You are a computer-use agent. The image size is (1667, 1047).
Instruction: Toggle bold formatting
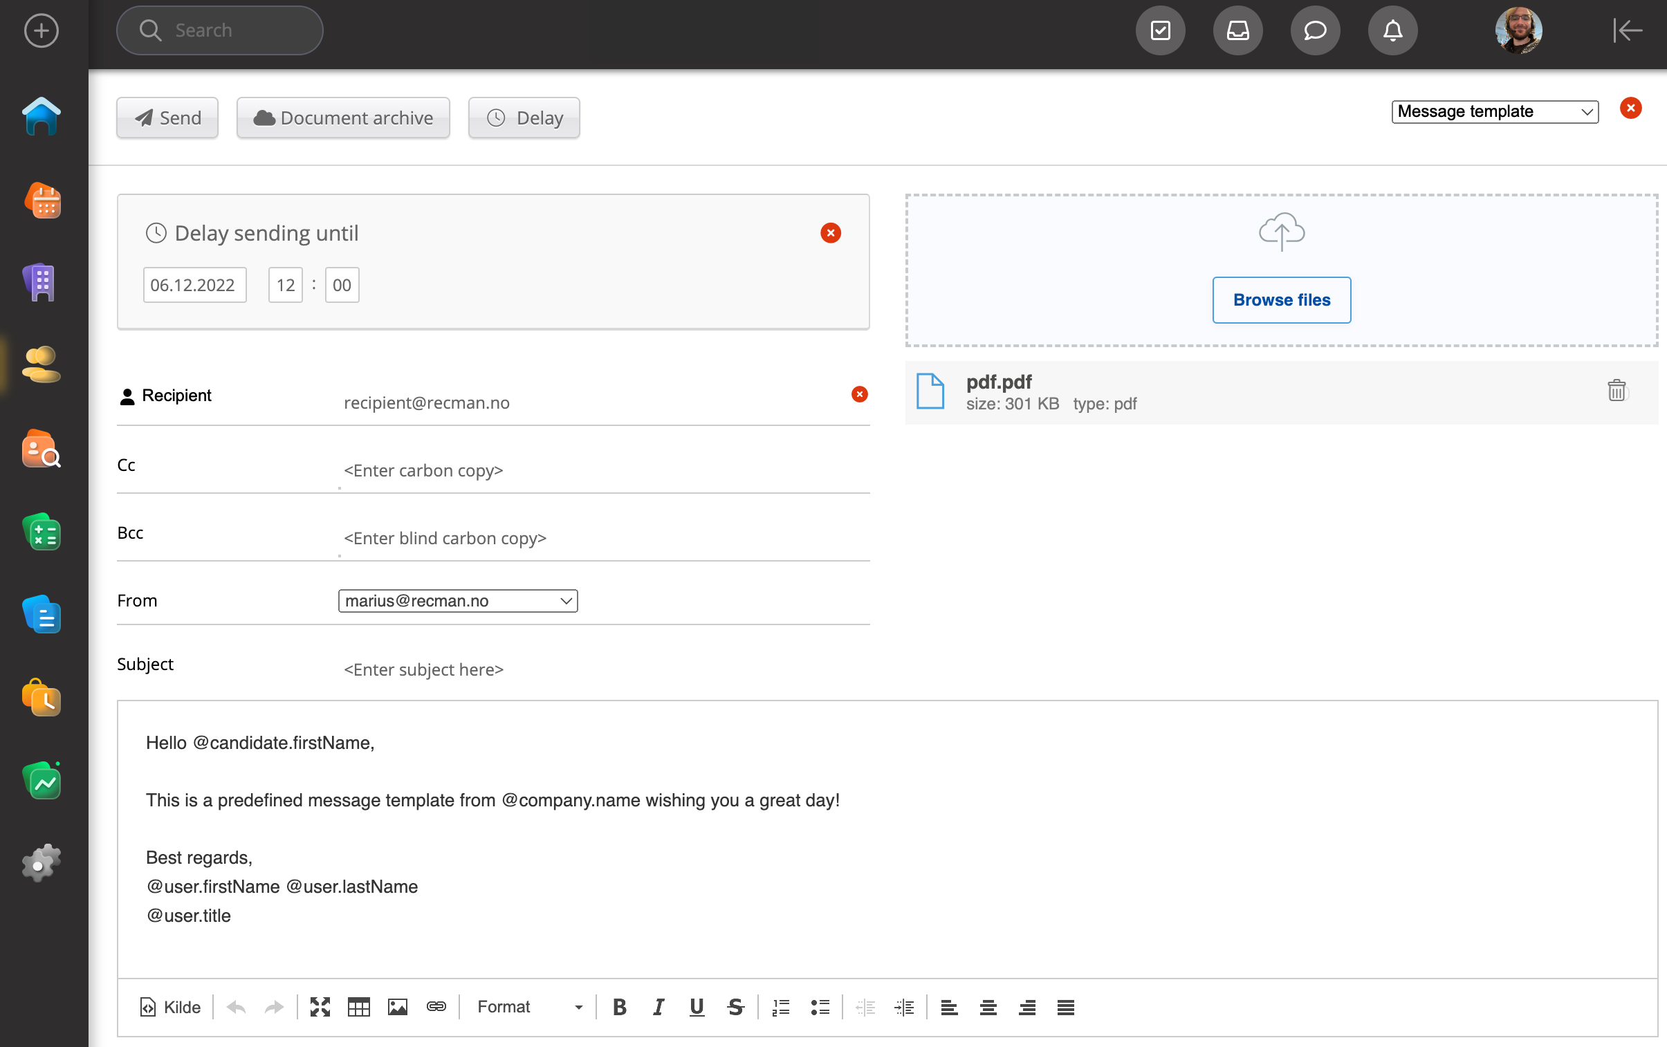(x=620, y=1007)
